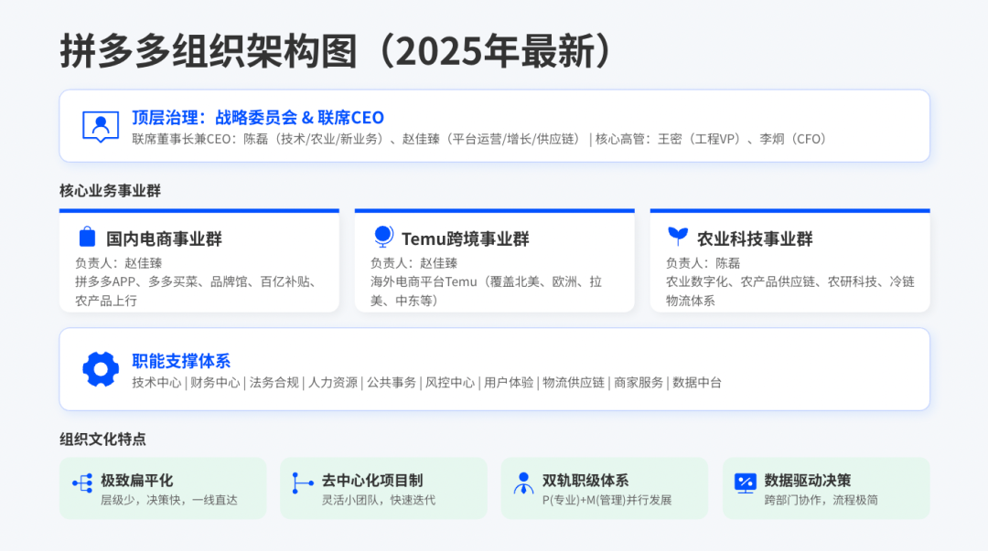This screenshot has height=551, width=988.
Task: Select the 职能支撑体系 heading
Action: point(181,361)
